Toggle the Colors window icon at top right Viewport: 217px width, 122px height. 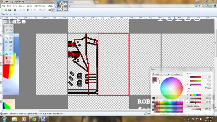[206, 5]
